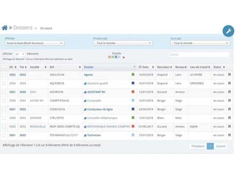Viewport: 236px width, 177px height.
Task: Go to the home icon in breadcrumb
Action: [x=5, y=28]
